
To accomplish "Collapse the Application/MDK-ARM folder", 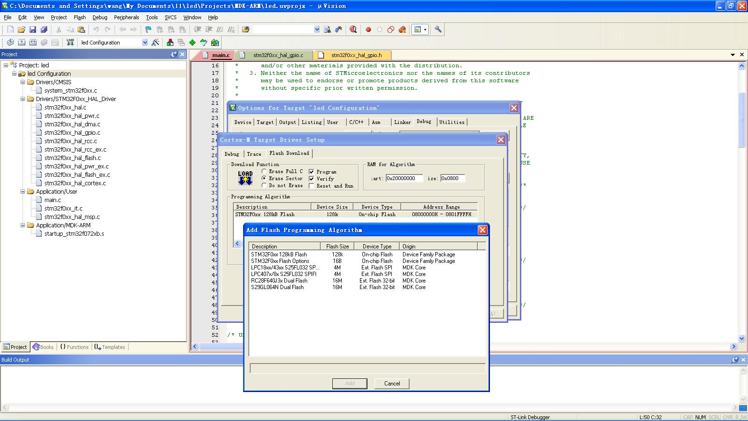I will tap(22, 225).
